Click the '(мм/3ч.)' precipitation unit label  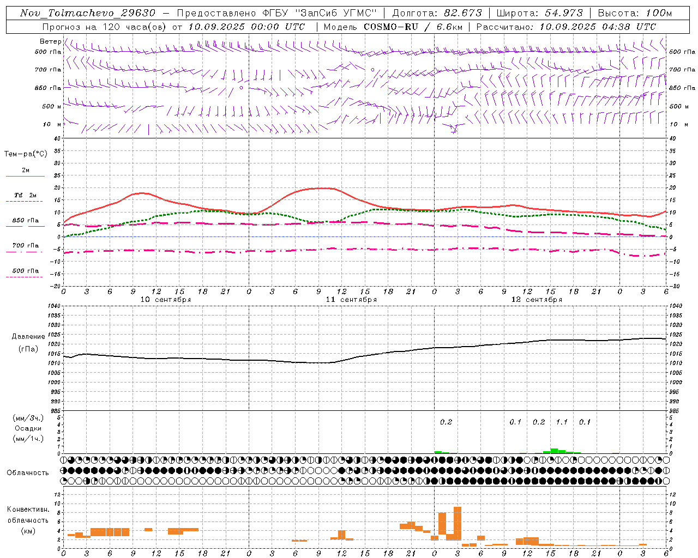[28, 418]
